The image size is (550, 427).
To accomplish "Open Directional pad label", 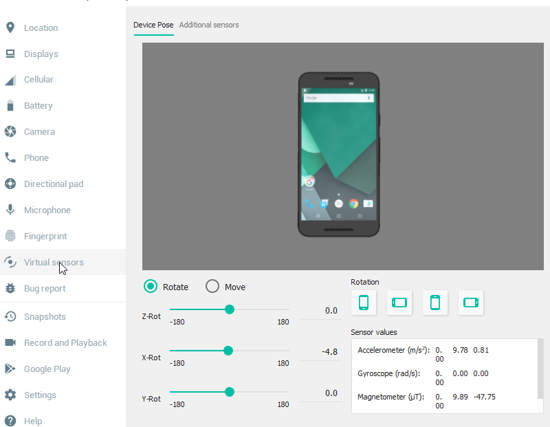I will tap(54, 184).
